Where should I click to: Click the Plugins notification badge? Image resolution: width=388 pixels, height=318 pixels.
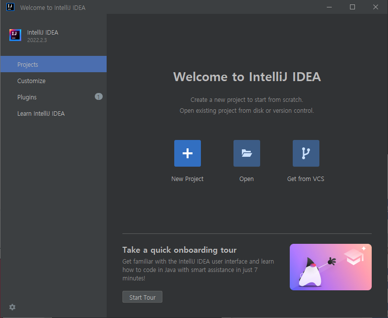[x=99, y=96]
